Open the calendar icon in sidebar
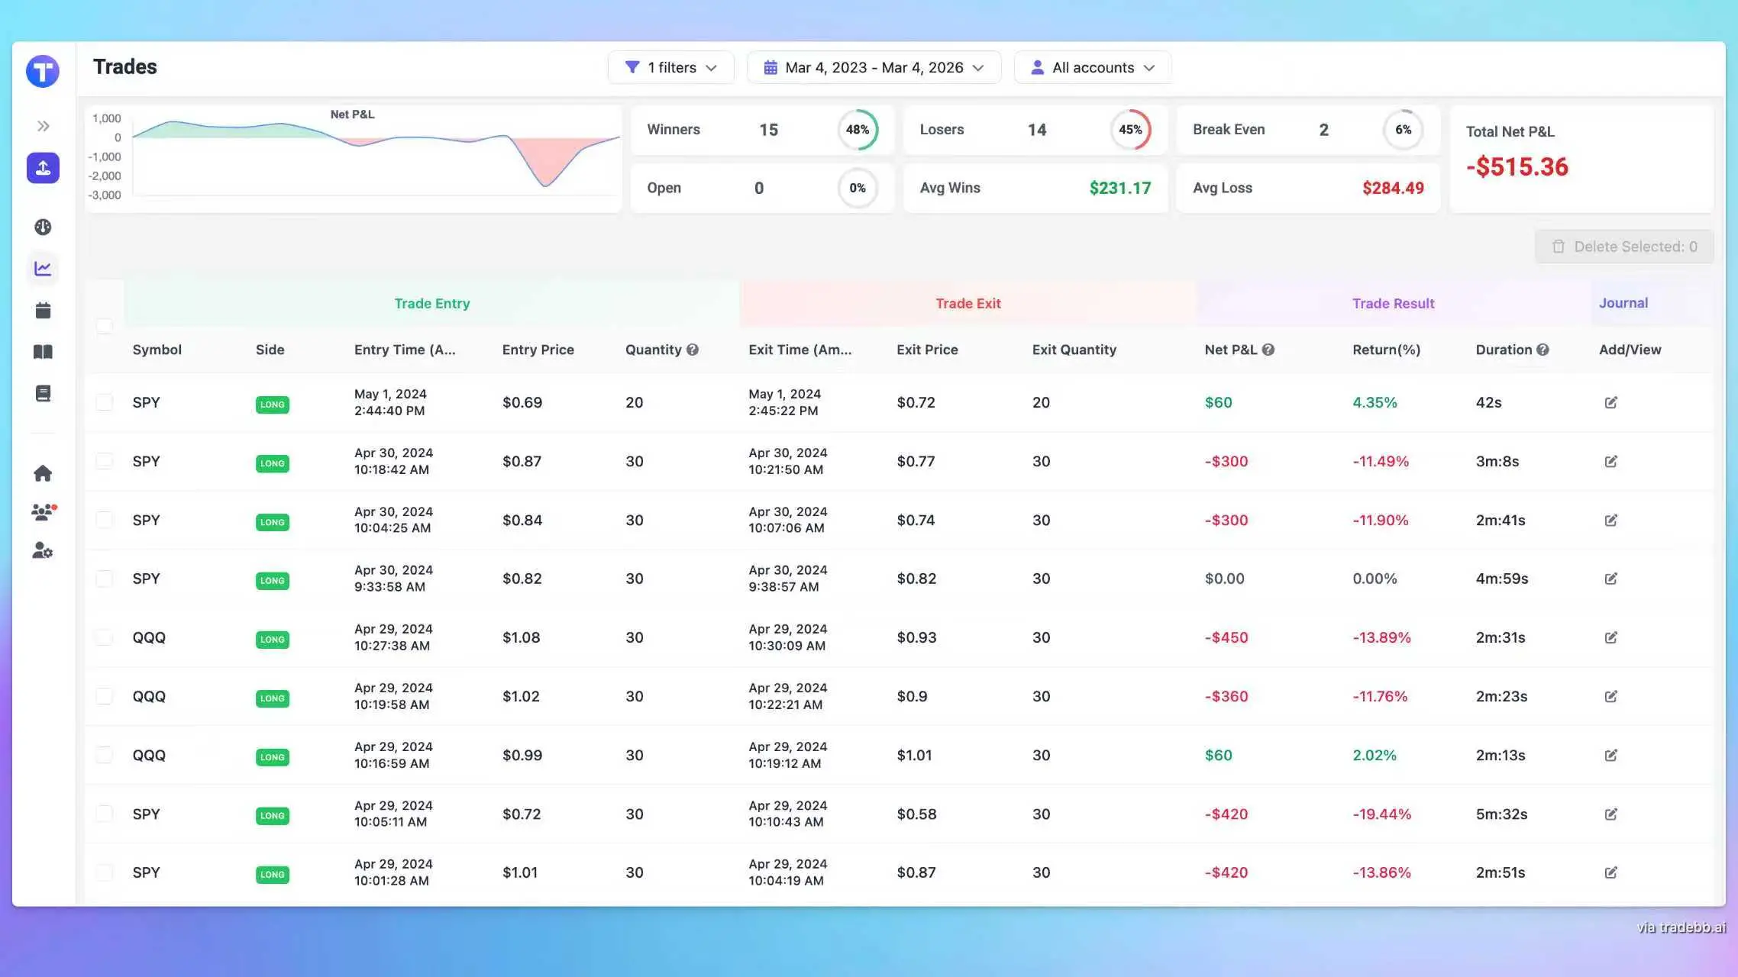This screenshot has height=977, width=1738. [x=43, y=311]
